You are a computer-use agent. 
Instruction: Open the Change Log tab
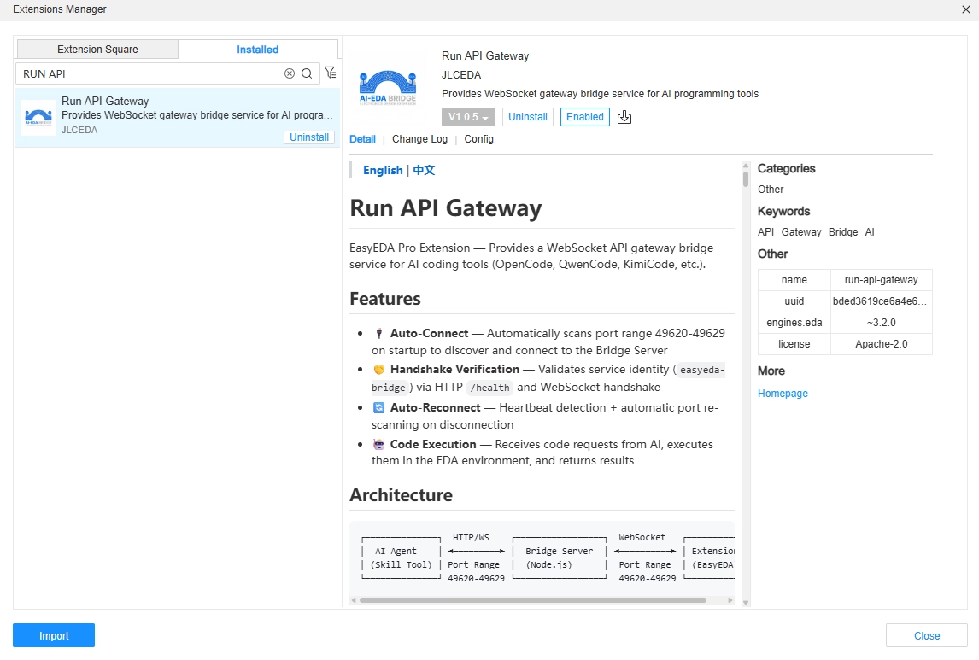(419, 139)
